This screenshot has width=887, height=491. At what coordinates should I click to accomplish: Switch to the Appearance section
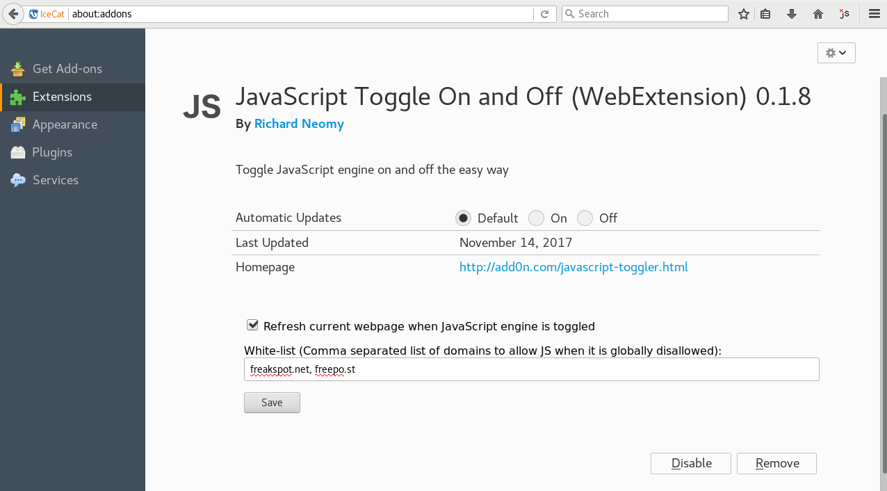pyautogui.click(x=65, y=124)
